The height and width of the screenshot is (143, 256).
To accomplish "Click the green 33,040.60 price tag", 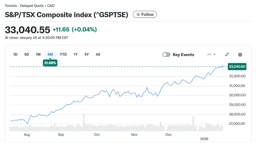I will tap(237, 67).
